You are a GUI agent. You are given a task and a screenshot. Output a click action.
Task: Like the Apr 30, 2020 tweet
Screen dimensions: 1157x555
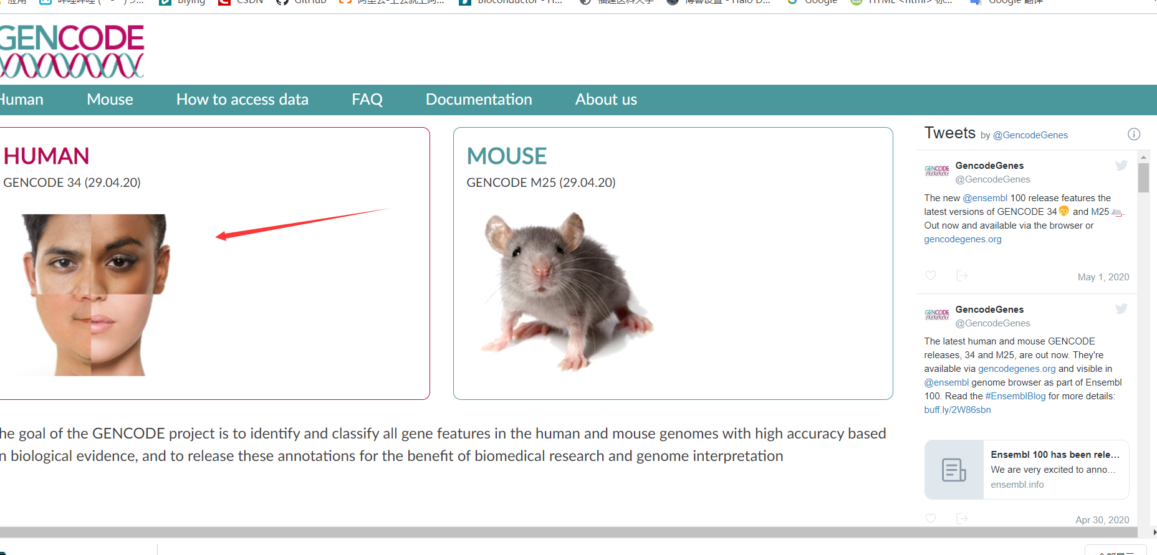pos(931,518)
